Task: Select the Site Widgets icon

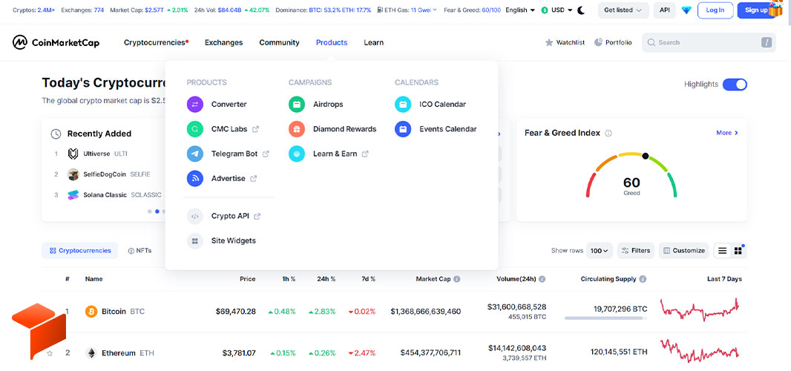Action: click(194, 240)
